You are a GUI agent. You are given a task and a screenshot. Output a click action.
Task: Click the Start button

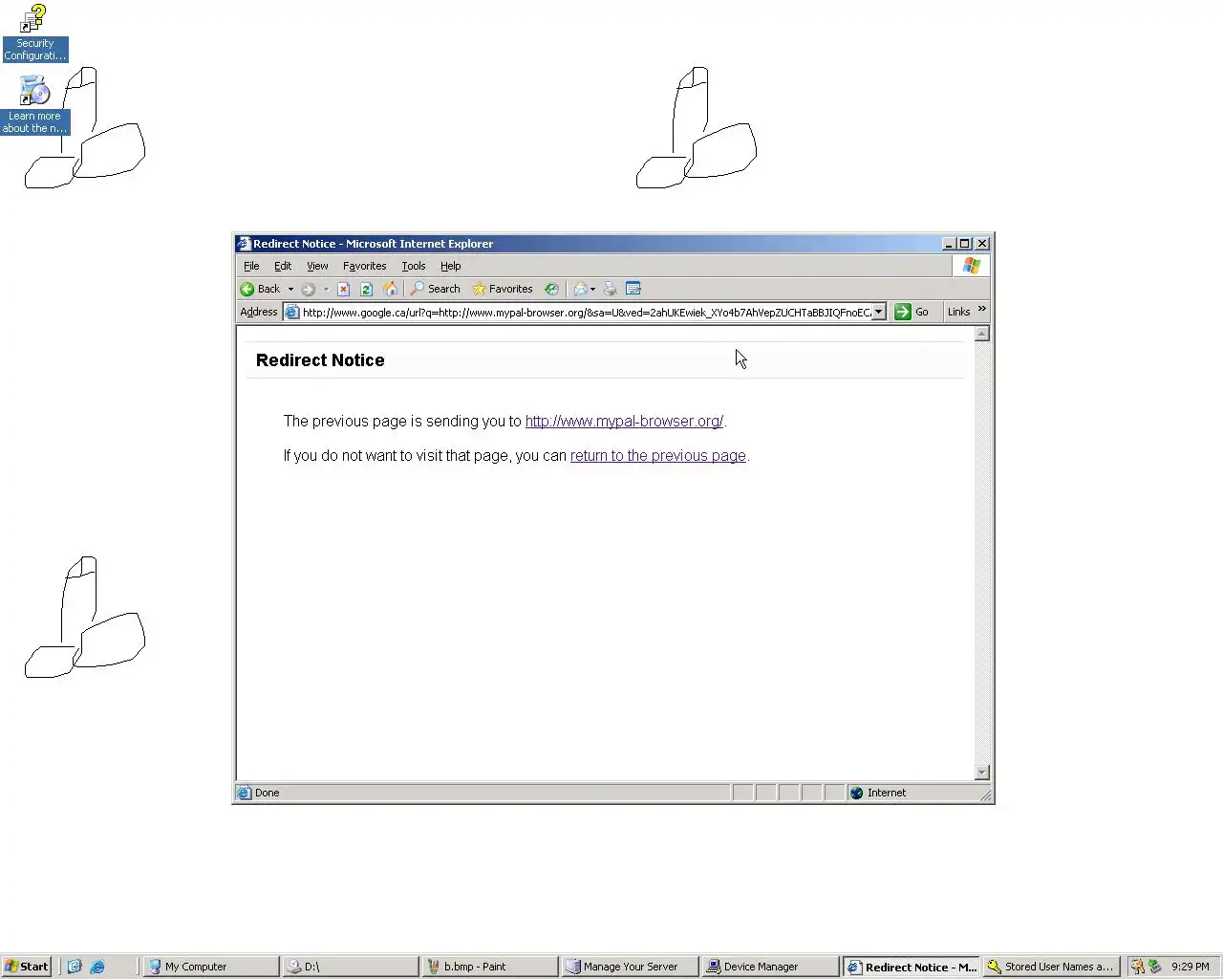(27, 967)
